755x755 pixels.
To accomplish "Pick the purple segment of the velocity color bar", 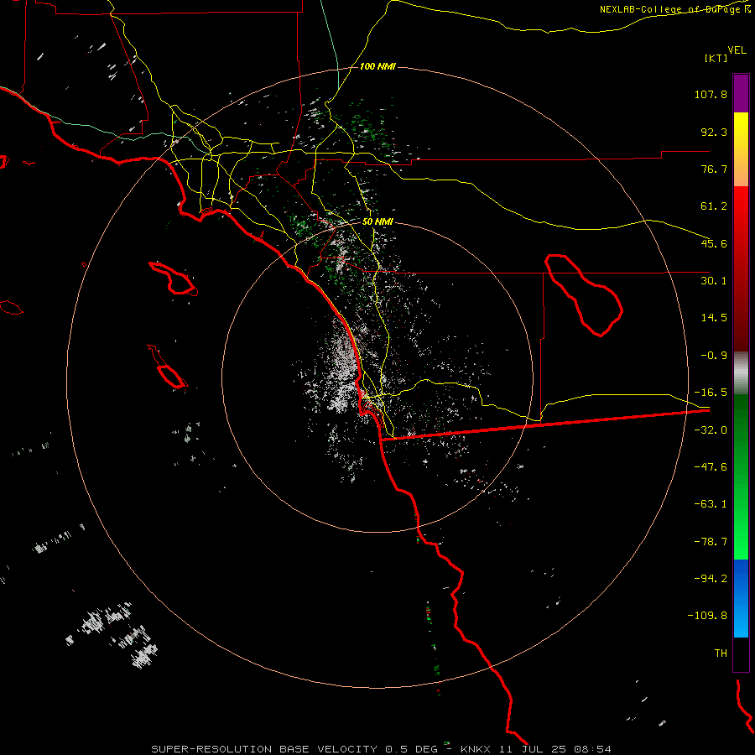I will pyautogui.click(x=741, y=93).
